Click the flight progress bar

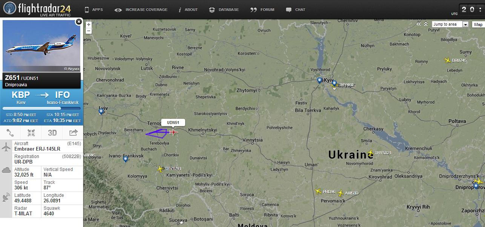pyautogui.click(x=41, y=108)
